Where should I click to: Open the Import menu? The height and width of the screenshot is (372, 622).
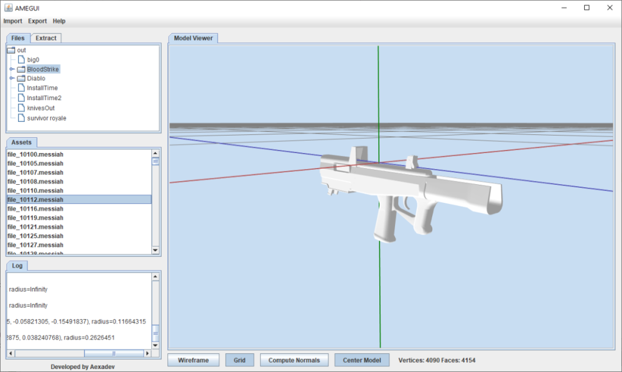point(12,21)
